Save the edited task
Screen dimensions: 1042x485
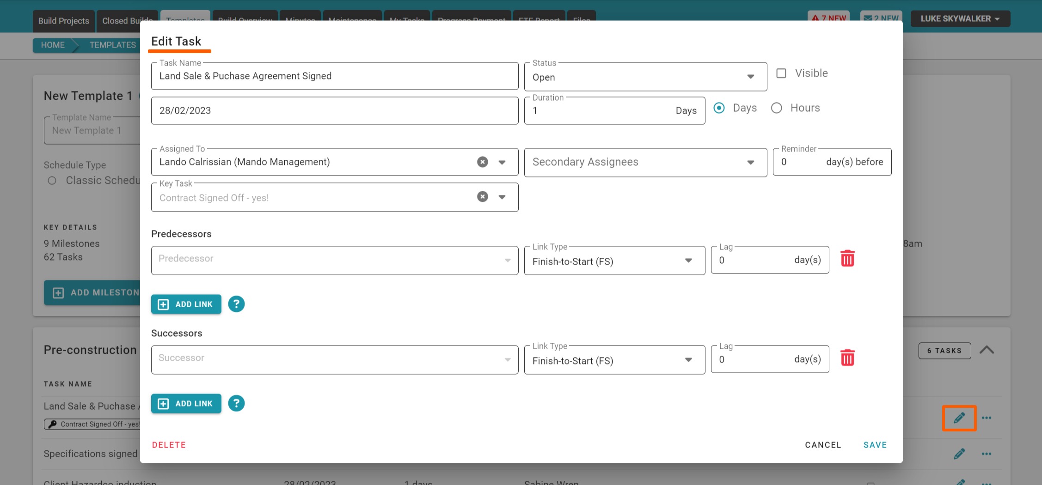point(875,445)
